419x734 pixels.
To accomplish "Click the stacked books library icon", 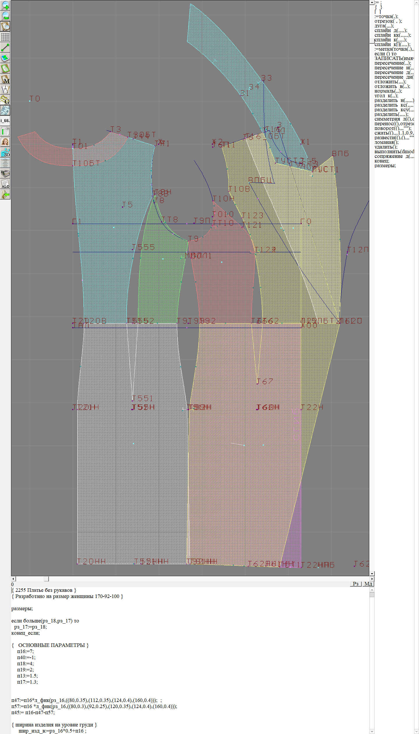I will tap(5, 174).
